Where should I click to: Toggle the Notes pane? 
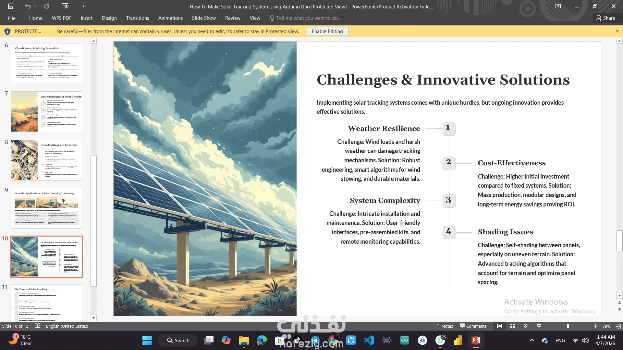pyautogui.click(x=444, y=326)
